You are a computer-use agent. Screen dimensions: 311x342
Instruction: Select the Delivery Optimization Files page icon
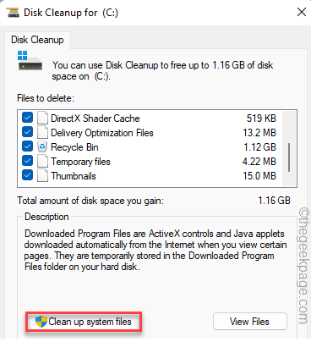(x=42, y=133)
